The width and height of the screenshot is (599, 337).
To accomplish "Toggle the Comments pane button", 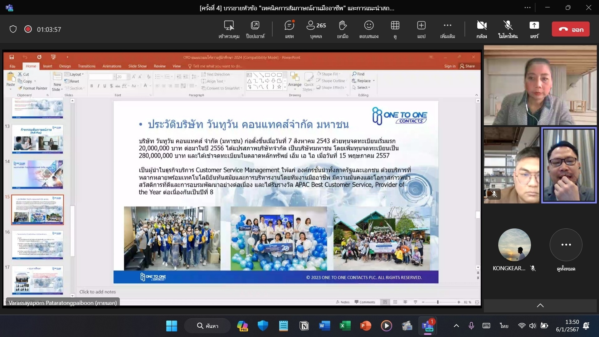I will [365, 302].
